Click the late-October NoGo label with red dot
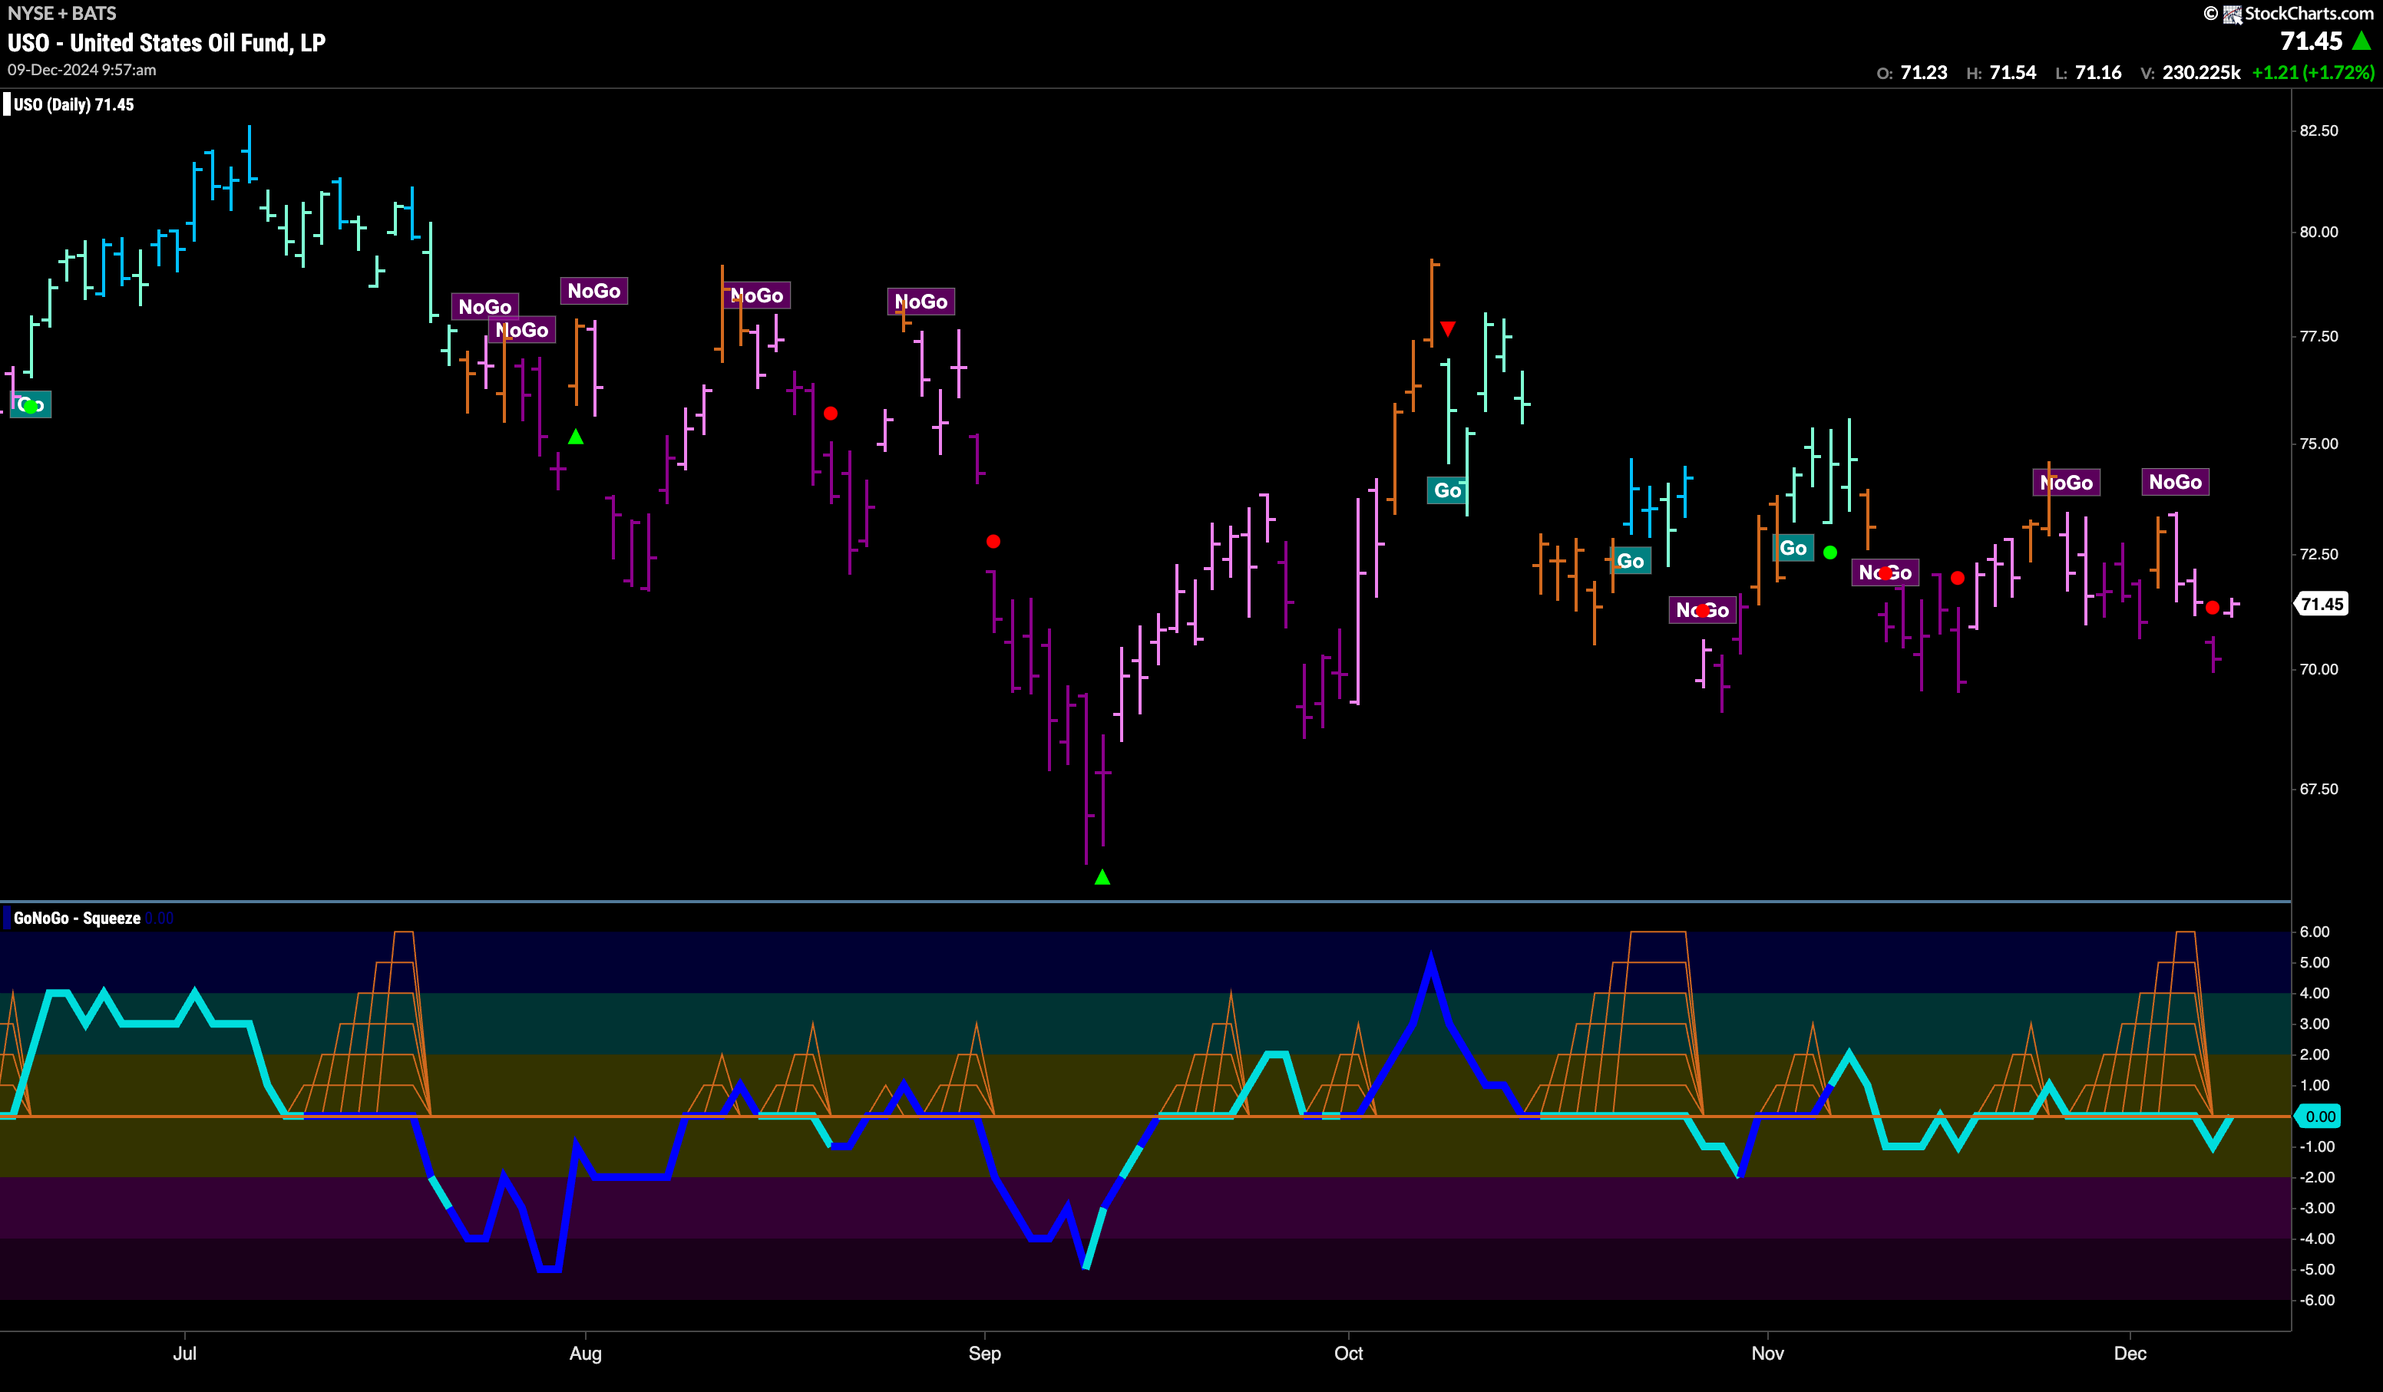Viewport: 2383px width, 1392px height. coord(1702,611)
